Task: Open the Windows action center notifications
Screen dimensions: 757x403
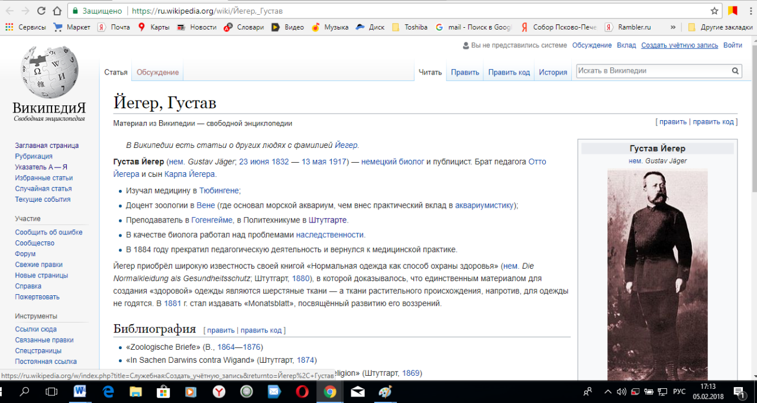Action: click(x=739, y=392)
